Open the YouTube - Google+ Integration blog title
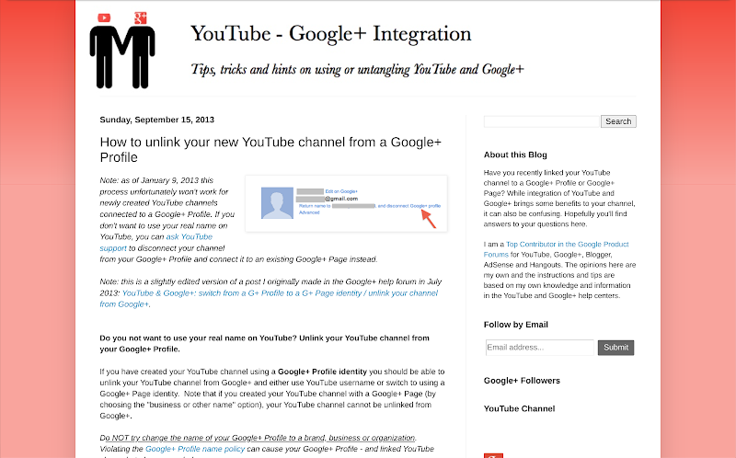 pos(330,34)
